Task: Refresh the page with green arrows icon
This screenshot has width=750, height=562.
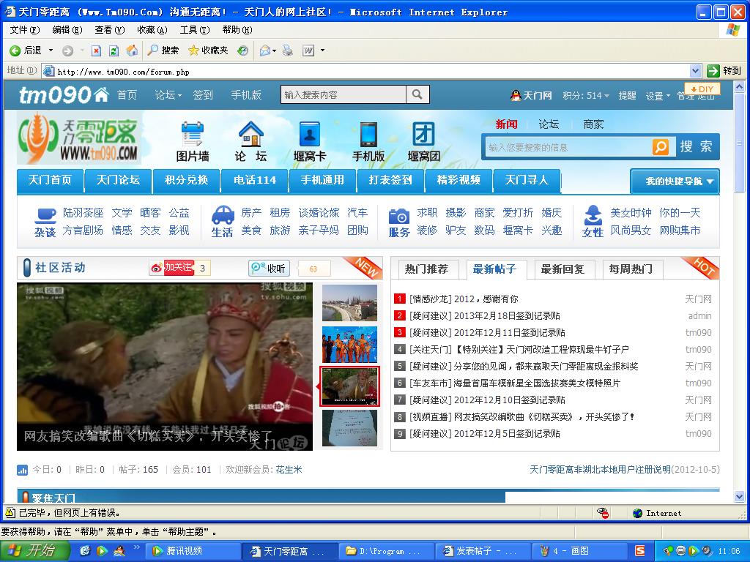Action: pos(114,50)
